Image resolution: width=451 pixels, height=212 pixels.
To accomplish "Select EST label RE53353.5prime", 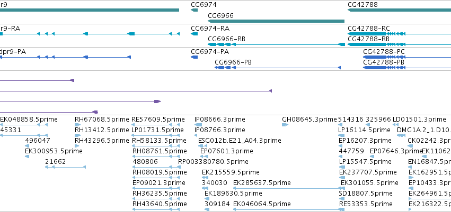I will point(366,204).
